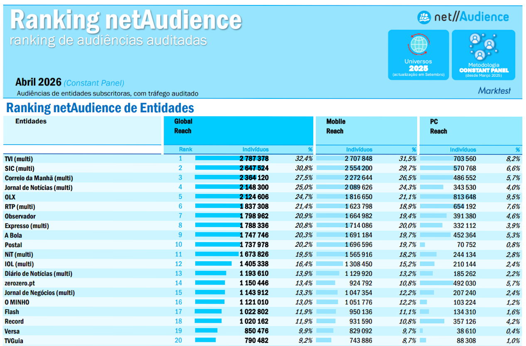Click the 9,5% PC percentage for OLX

pyautogui.click(x=514, y=197)
